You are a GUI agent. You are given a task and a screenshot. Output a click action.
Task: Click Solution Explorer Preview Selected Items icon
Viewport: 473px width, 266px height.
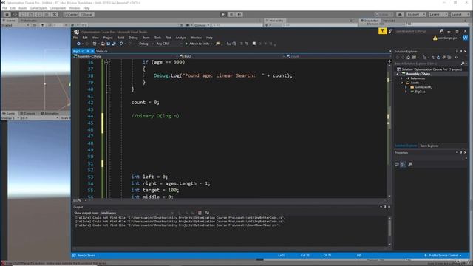click(x=457, y=58)
